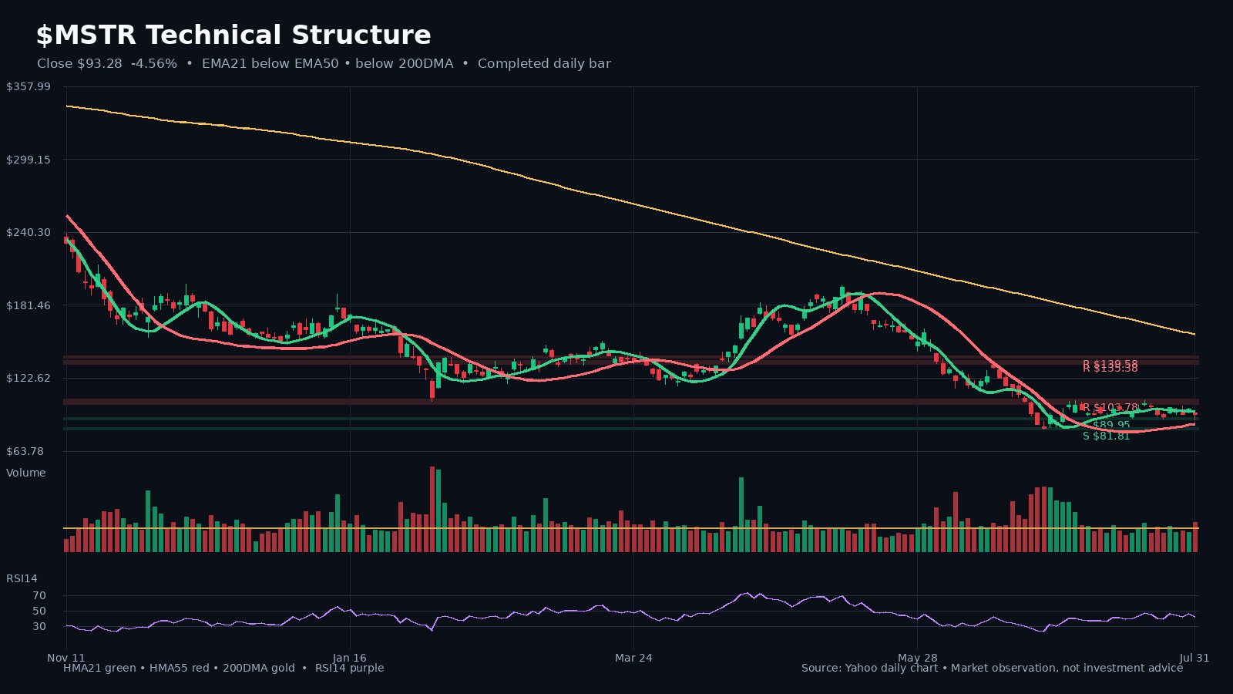Screen dimensions: 1233x694
Task: Select the RSI "70" level label
Action: (x=39, y=595)
